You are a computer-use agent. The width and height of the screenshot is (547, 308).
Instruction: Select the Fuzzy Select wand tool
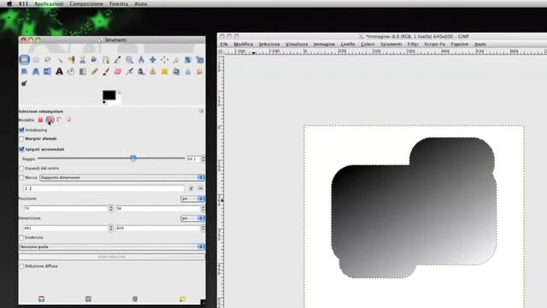tap(60, 60)
